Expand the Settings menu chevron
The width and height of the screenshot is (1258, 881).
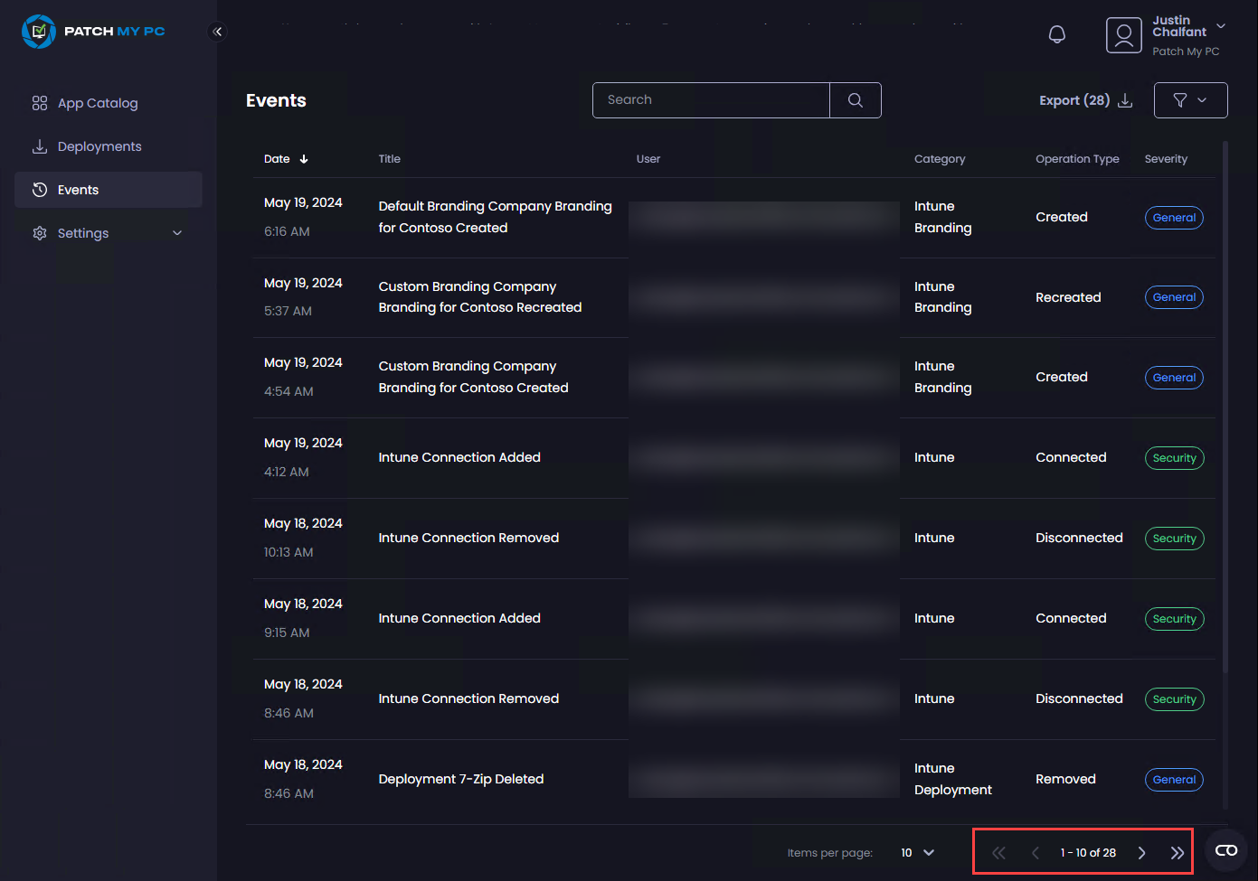pyautogui.click(x=176, y=232)
